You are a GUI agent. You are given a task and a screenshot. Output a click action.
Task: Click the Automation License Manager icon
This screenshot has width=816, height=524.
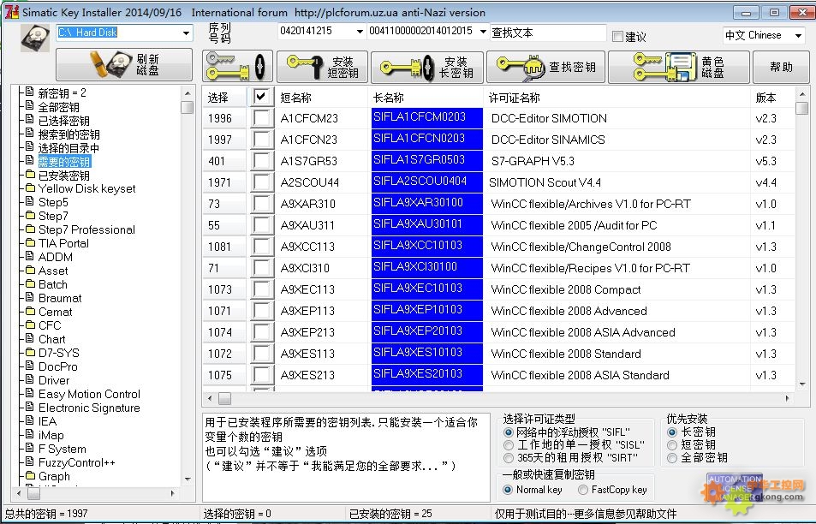click(735, 488)
